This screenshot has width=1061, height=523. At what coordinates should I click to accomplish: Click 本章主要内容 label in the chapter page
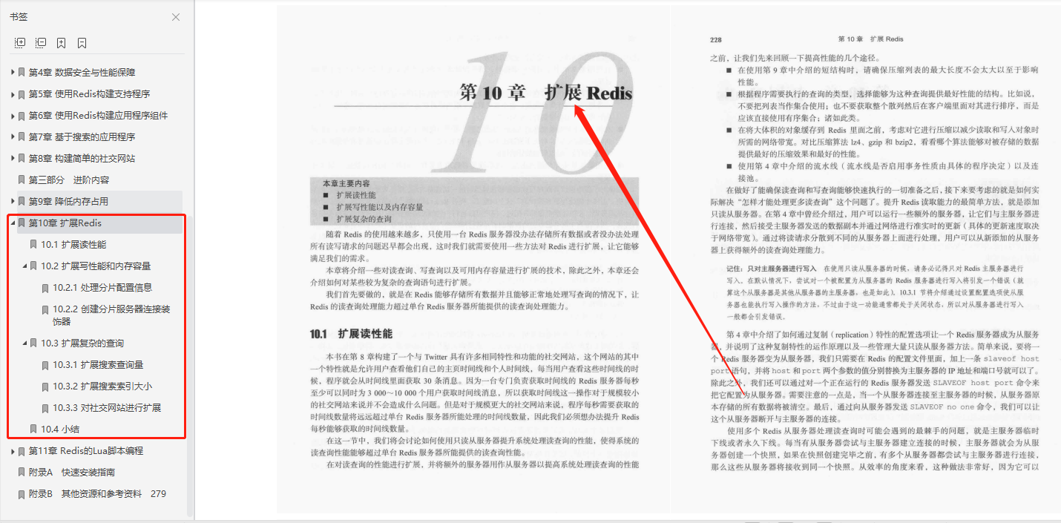(346, 183)
